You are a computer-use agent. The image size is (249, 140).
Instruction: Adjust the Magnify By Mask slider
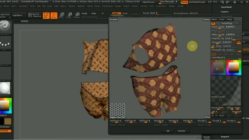226,38
